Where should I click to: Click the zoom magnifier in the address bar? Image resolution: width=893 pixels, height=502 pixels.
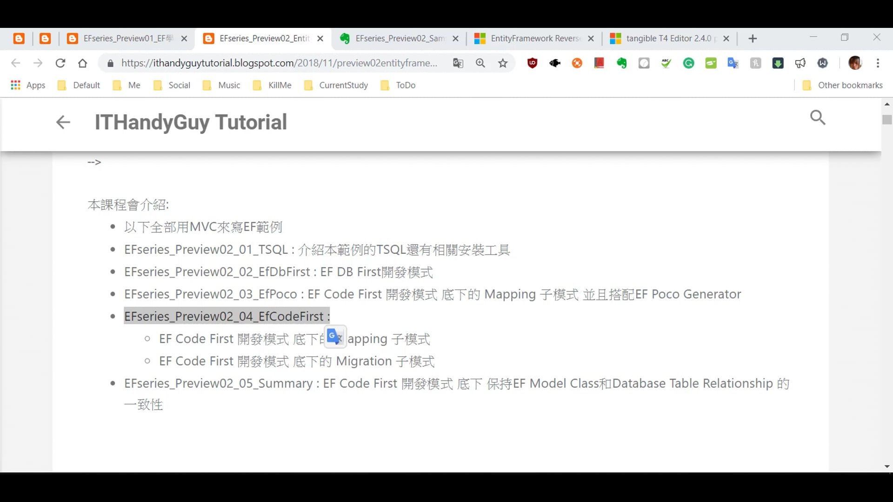pyautogui.click(x=480, y=63)
